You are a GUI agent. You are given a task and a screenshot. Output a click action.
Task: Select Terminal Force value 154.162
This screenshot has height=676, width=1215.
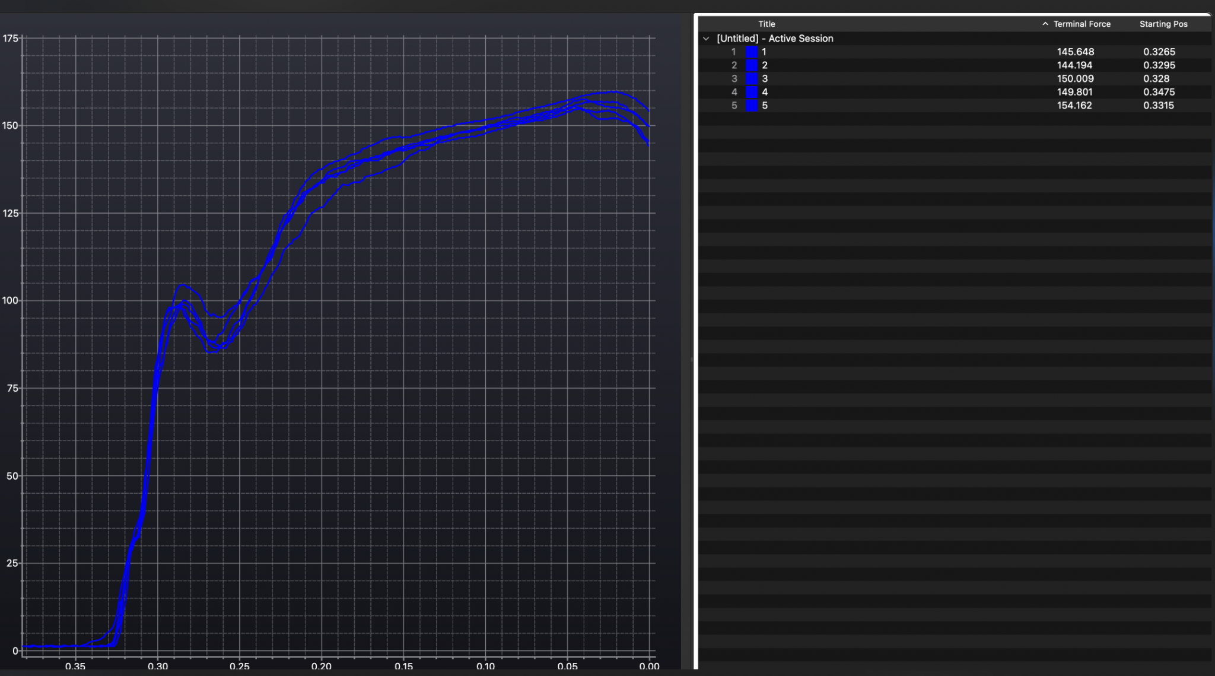tap(1074, 105)
